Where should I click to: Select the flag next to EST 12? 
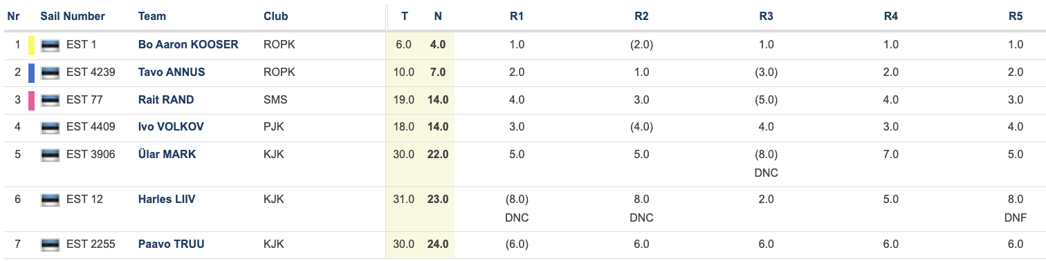point(50,200)
